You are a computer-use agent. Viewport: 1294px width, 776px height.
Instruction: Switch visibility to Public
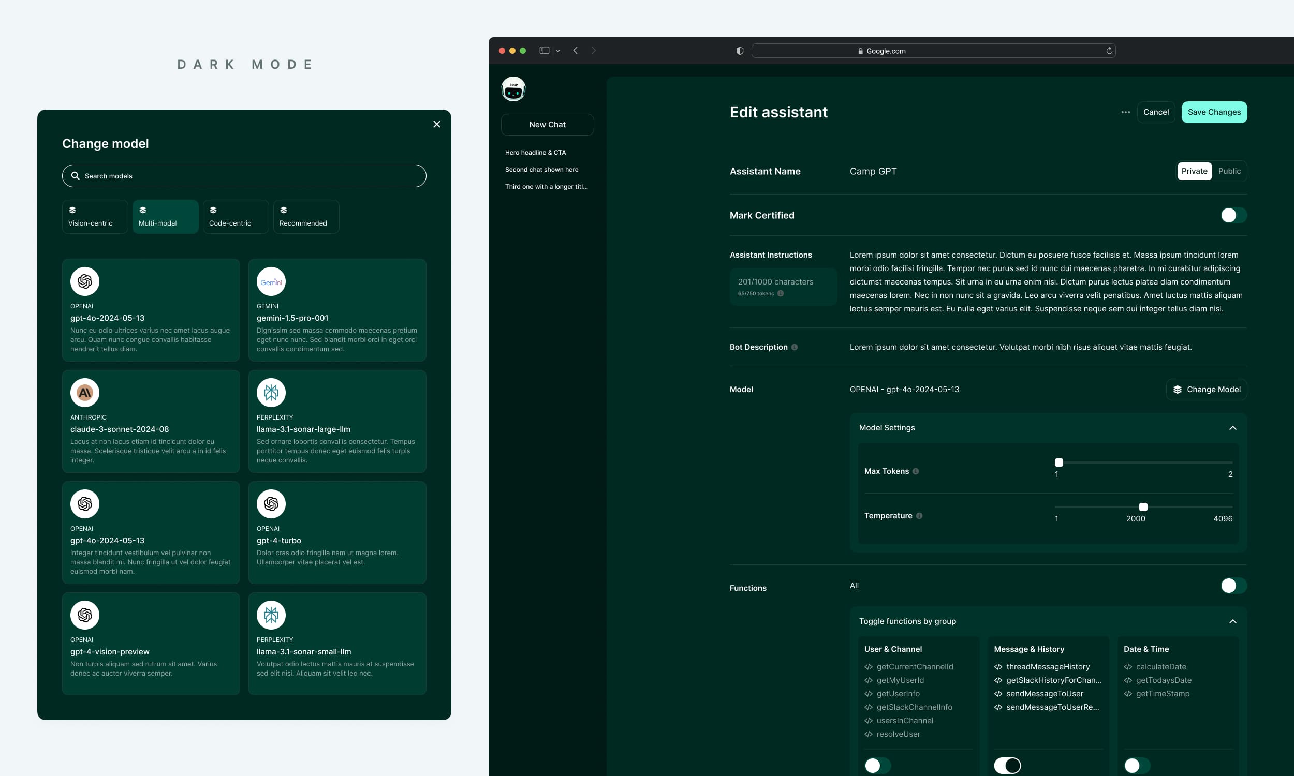(x=1229, y=171)
